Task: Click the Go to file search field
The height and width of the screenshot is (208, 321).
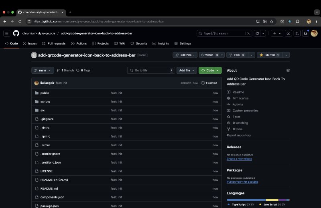Action: [x=150, y=70]
